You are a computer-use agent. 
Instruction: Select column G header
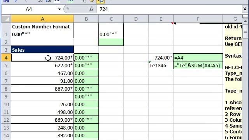[x=233, y=19]
